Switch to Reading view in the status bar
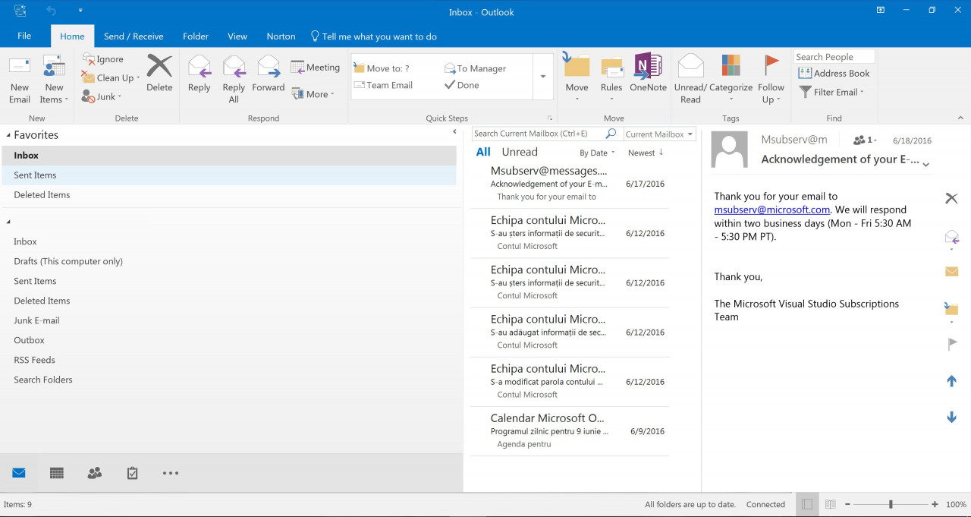The image size is (971, 517). tap(830, 504)
